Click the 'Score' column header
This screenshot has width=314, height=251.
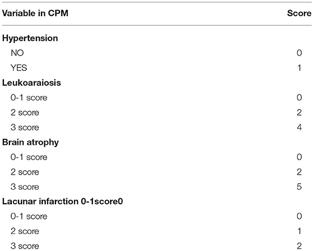(x=299, y=13)
